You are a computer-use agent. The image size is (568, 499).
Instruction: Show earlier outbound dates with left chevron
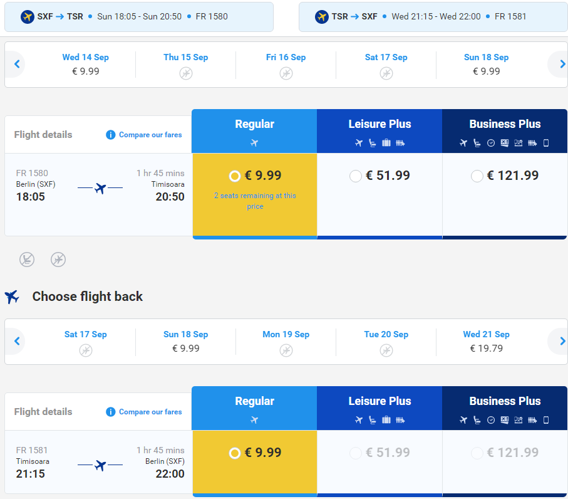pos(16,64)
